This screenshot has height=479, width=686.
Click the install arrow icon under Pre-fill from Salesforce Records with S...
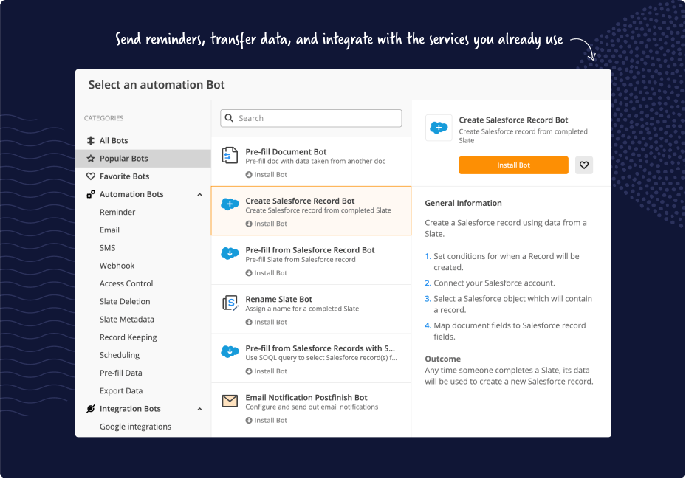[249, 371]
